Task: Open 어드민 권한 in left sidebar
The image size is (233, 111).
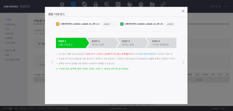Action: pyautogui.click(x=10, y=43)
